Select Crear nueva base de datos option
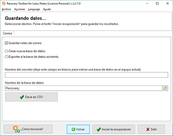173x136 pixels. (6, 51)
